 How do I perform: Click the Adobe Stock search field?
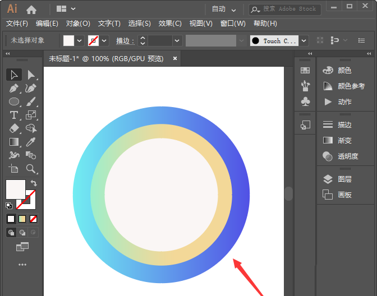click(285, 10)
